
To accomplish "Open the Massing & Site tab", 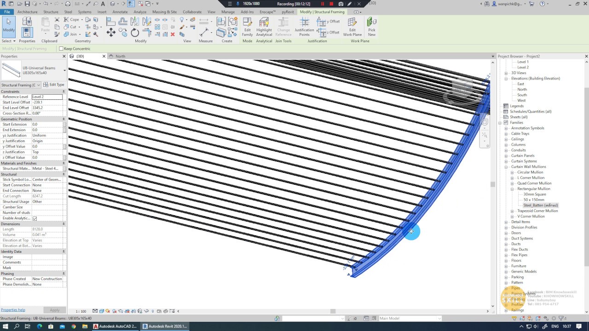I will [x=164, y=12].
